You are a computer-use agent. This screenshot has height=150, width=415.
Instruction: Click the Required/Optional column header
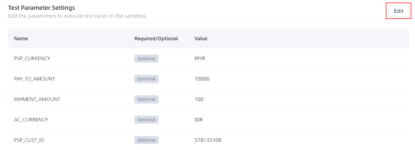[x=156, y=39]
